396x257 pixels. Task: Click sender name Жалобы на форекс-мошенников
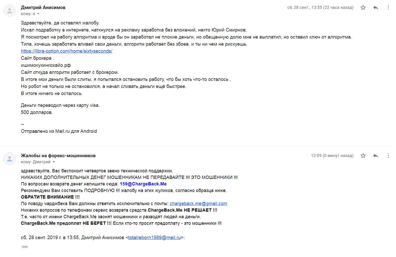coord(58,156)
